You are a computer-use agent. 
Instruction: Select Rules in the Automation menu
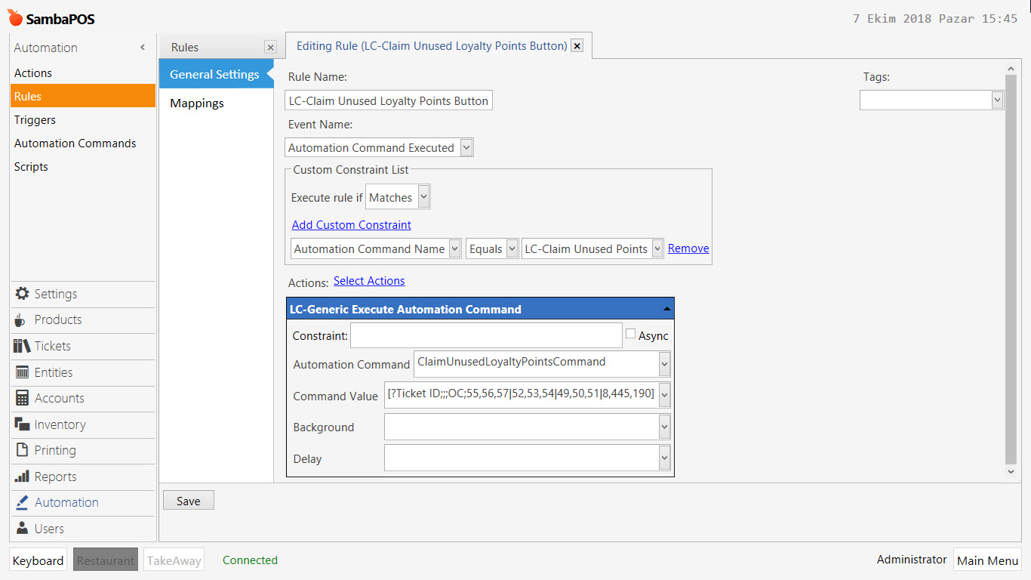(x=82, y=97)
